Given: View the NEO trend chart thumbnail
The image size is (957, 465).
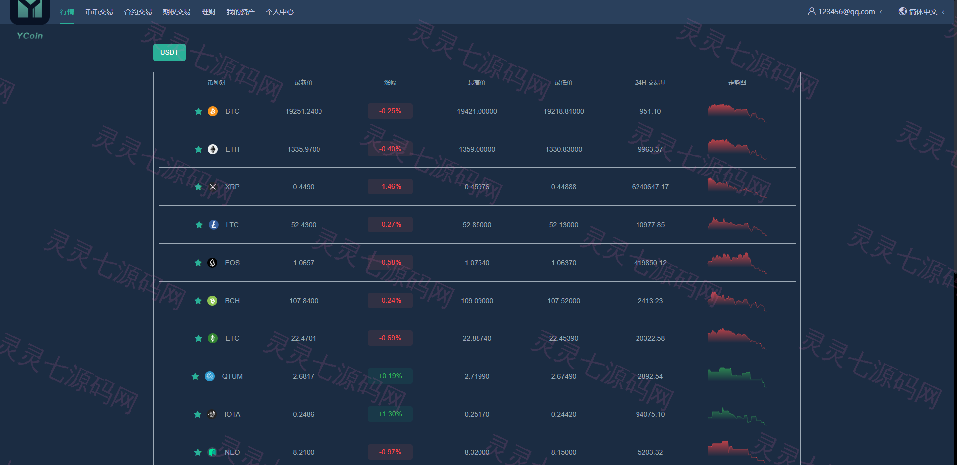Looking at the screenshot, I should tap(737, 451).
